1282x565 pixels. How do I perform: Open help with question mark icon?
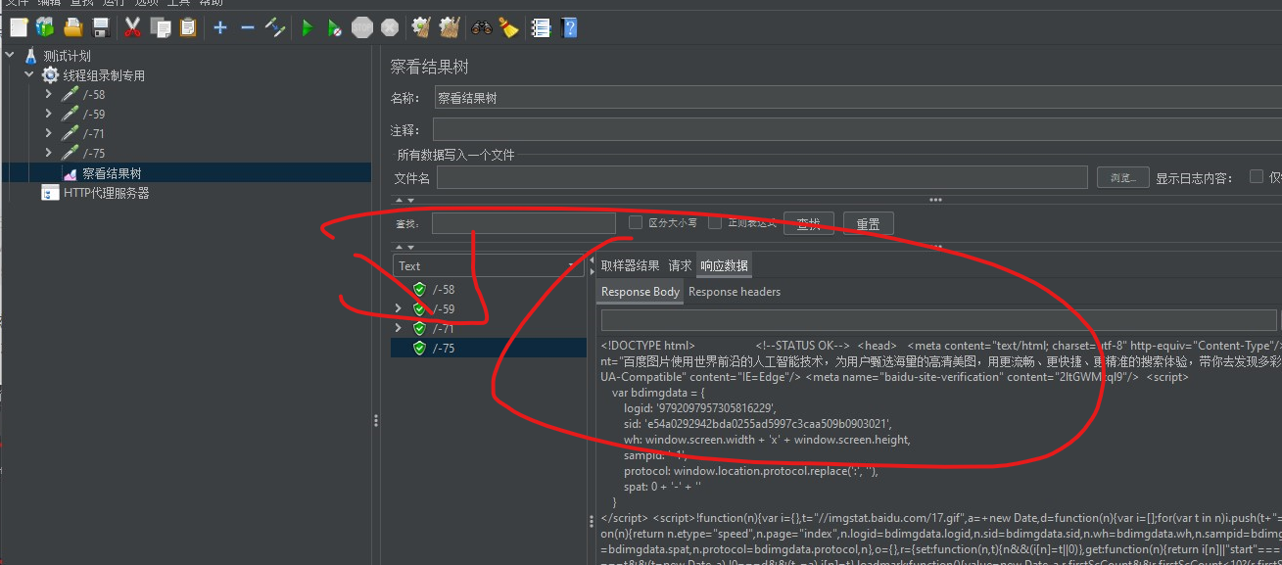(568, 28)
